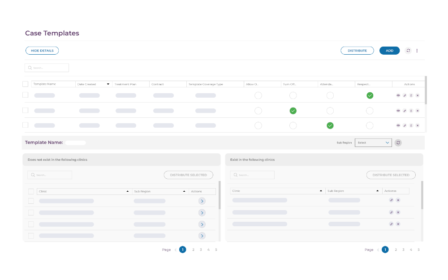Click the X remove icon in first template row

pyautogui.click(x=418, y=95)
